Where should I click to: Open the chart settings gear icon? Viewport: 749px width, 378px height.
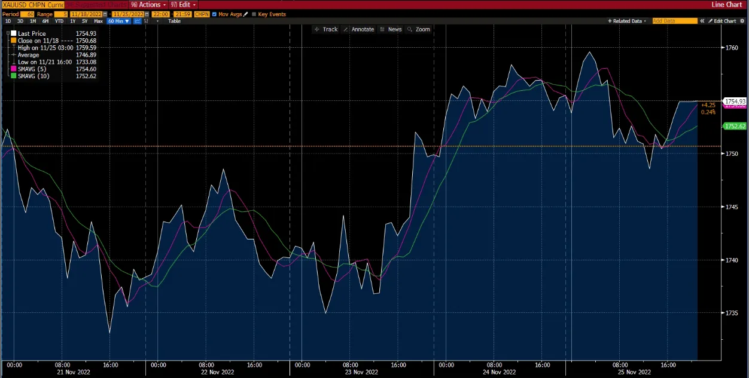coord(742,21)
